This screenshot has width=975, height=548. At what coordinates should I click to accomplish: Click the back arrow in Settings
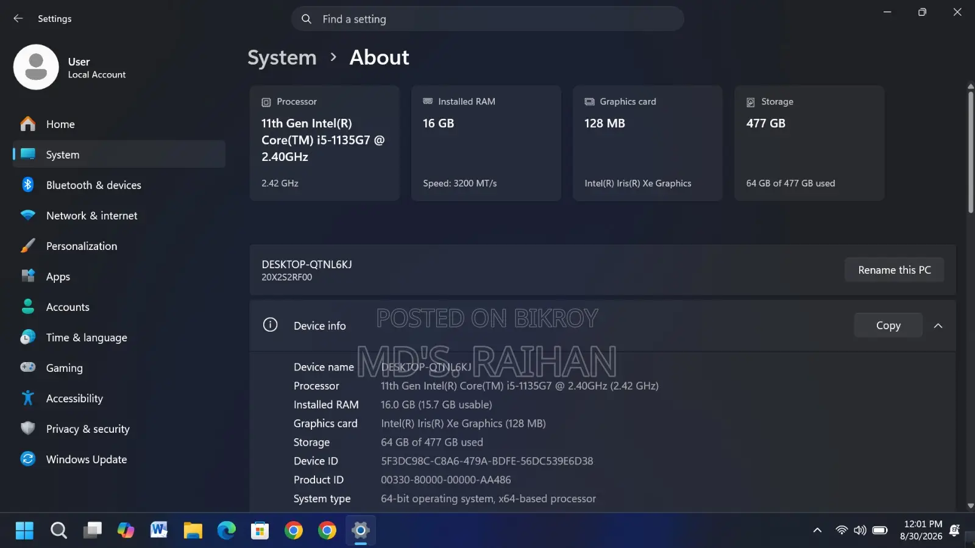(x=18, y=19)
